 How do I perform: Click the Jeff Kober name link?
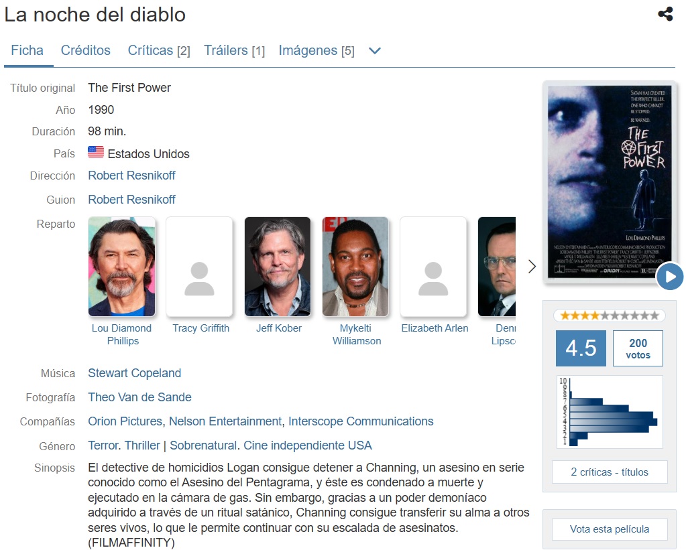[279, 328]
